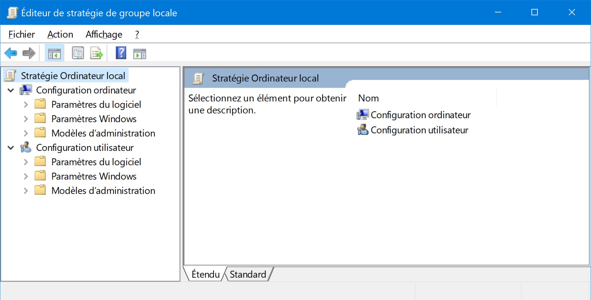The height and width of the screenshot is (300, 591).
Task: Click the Export list toolbar icon
Action: click(97, 53)
